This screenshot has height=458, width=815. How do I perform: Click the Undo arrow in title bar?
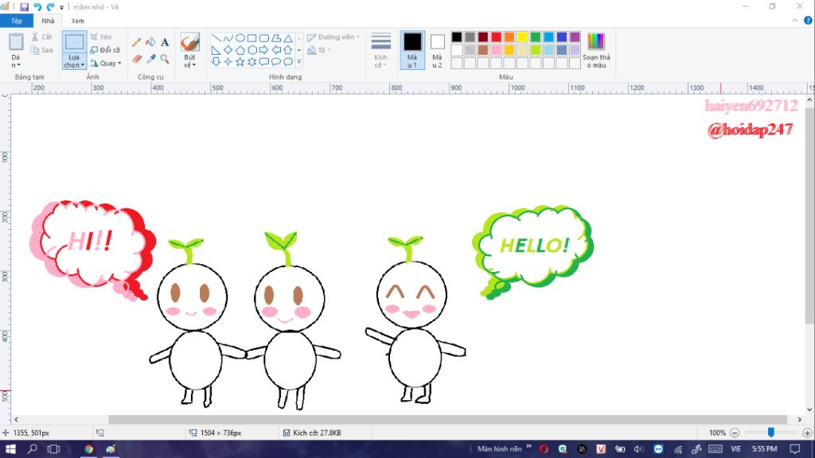point(37,6)
